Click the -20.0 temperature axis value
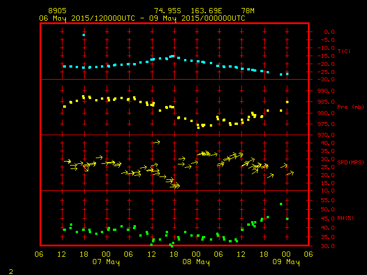Screen dimensions: 367x275 tap(326, 64)
